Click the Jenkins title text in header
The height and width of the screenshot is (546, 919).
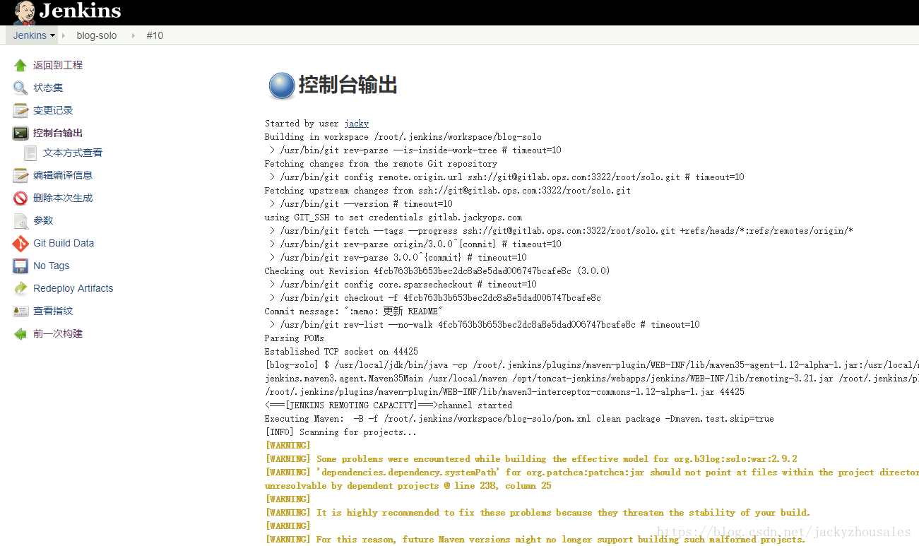80,11
